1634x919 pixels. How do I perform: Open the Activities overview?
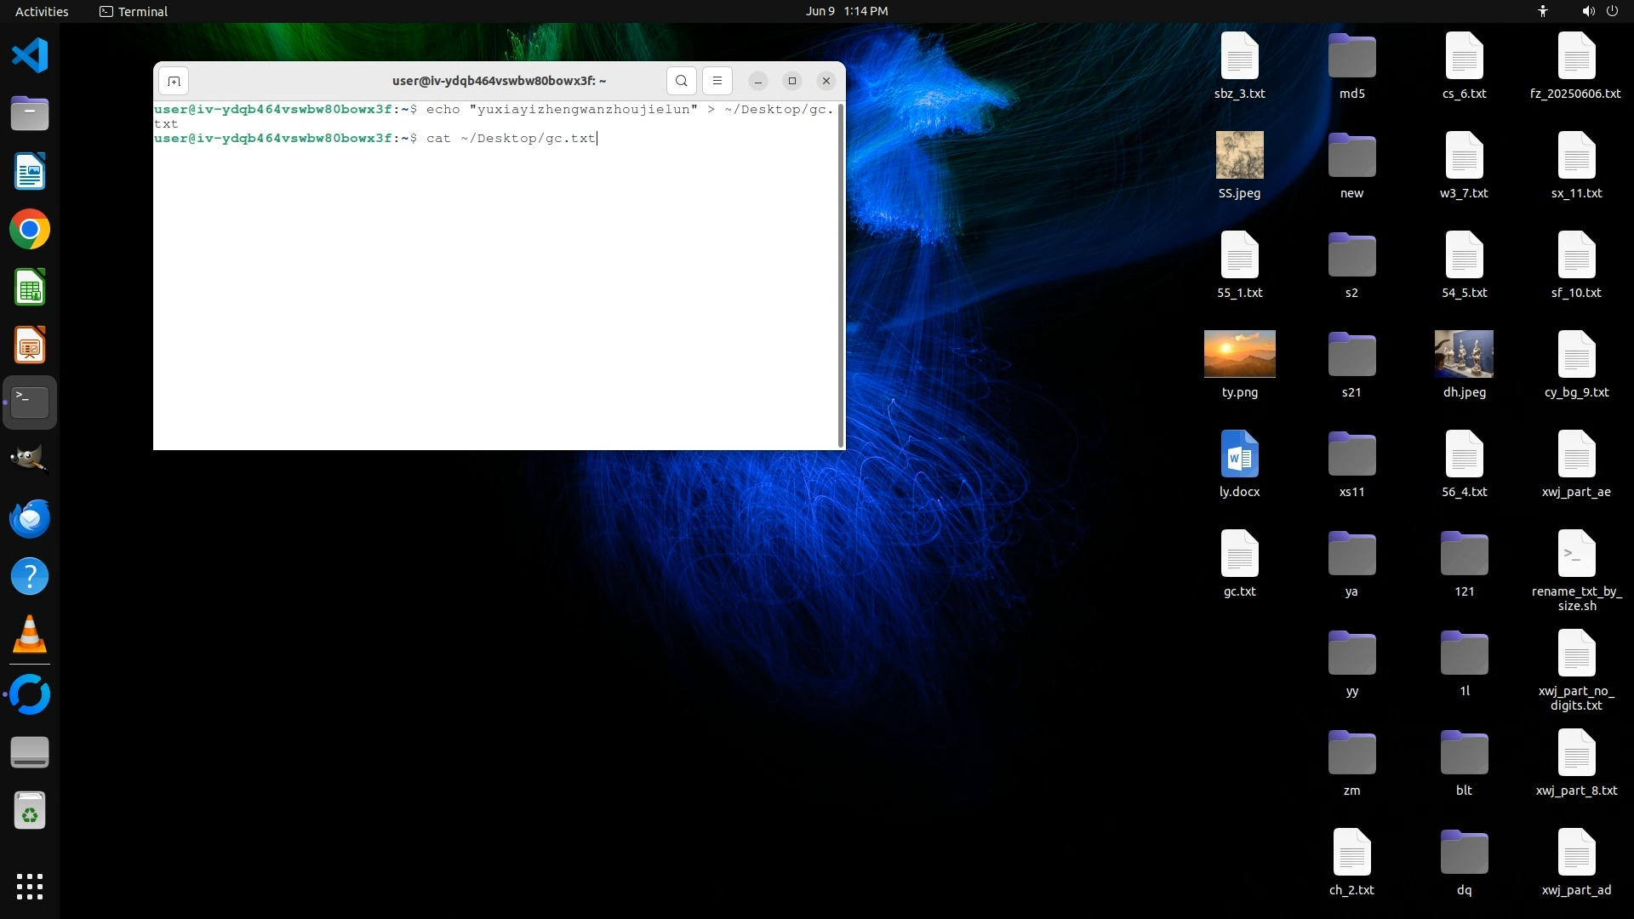[x=42, y=11]
